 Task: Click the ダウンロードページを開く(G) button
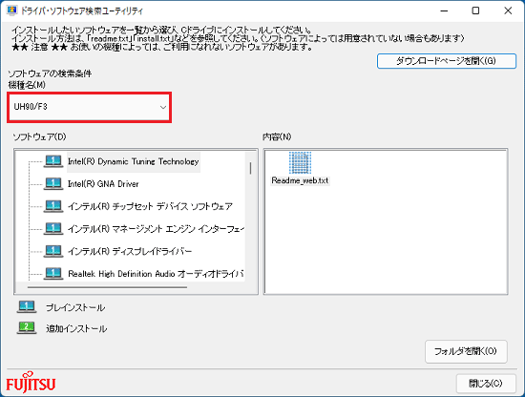click(x=447, y=61)
